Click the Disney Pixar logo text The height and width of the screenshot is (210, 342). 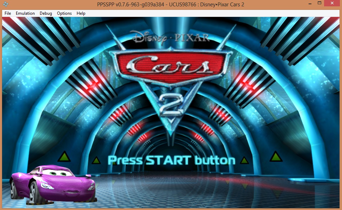coord(170,37)
